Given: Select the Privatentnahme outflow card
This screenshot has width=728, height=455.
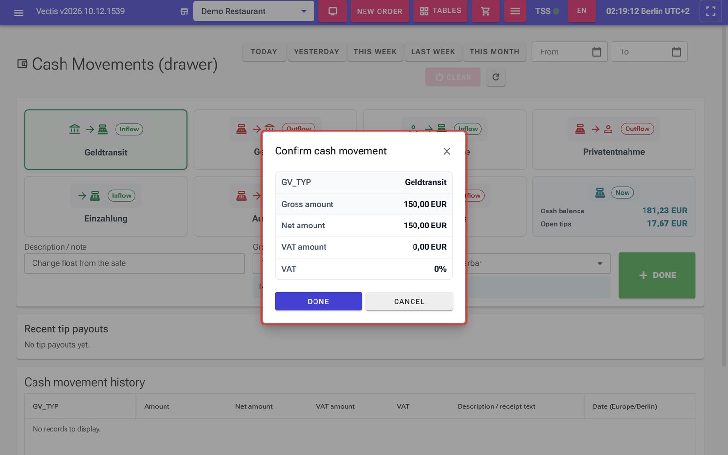Looking at the screenshot, I should pos(613,139).
